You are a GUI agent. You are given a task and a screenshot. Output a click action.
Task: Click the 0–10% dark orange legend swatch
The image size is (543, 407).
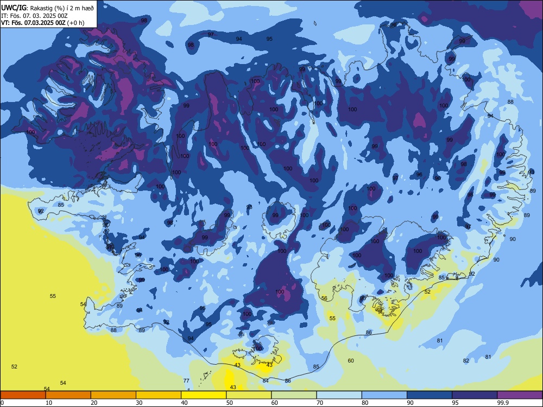tap(23, 395)
